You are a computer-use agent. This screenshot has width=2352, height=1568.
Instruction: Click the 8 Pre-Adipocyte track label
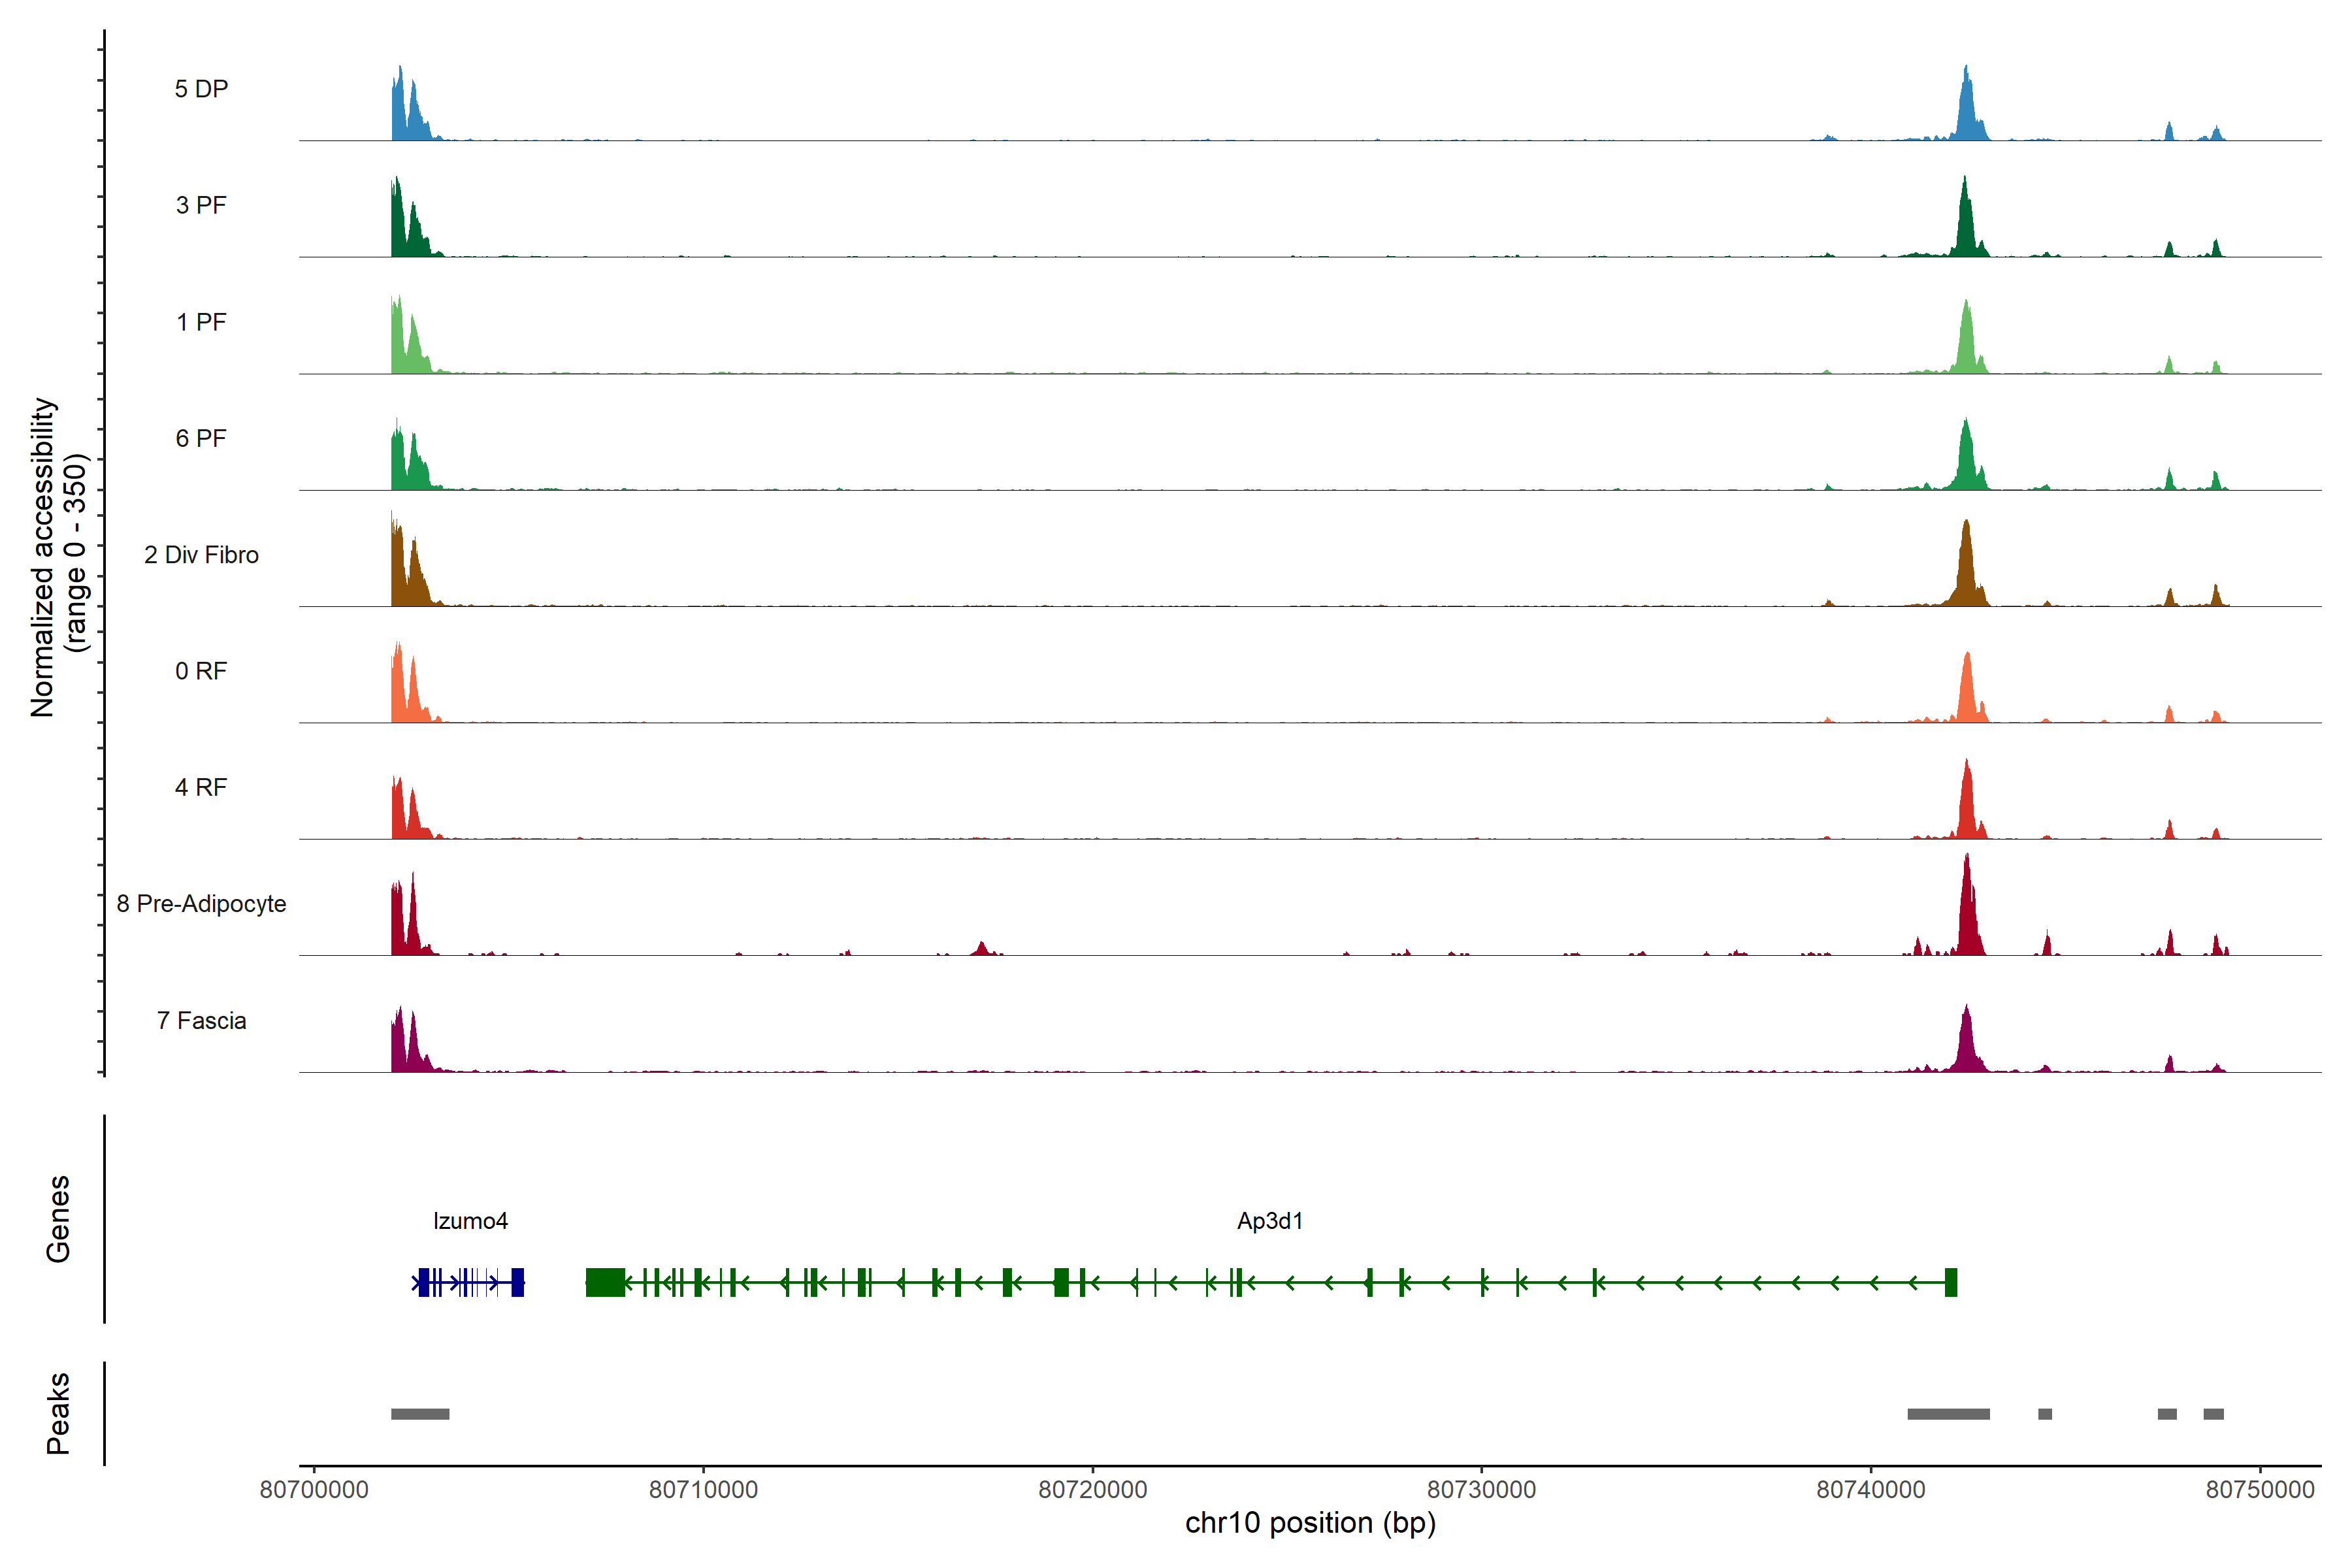tap(201, 904)
